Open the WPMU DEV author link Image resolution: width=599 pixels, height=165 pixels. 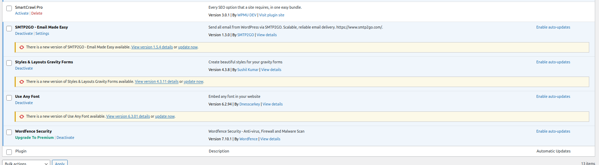247,15
